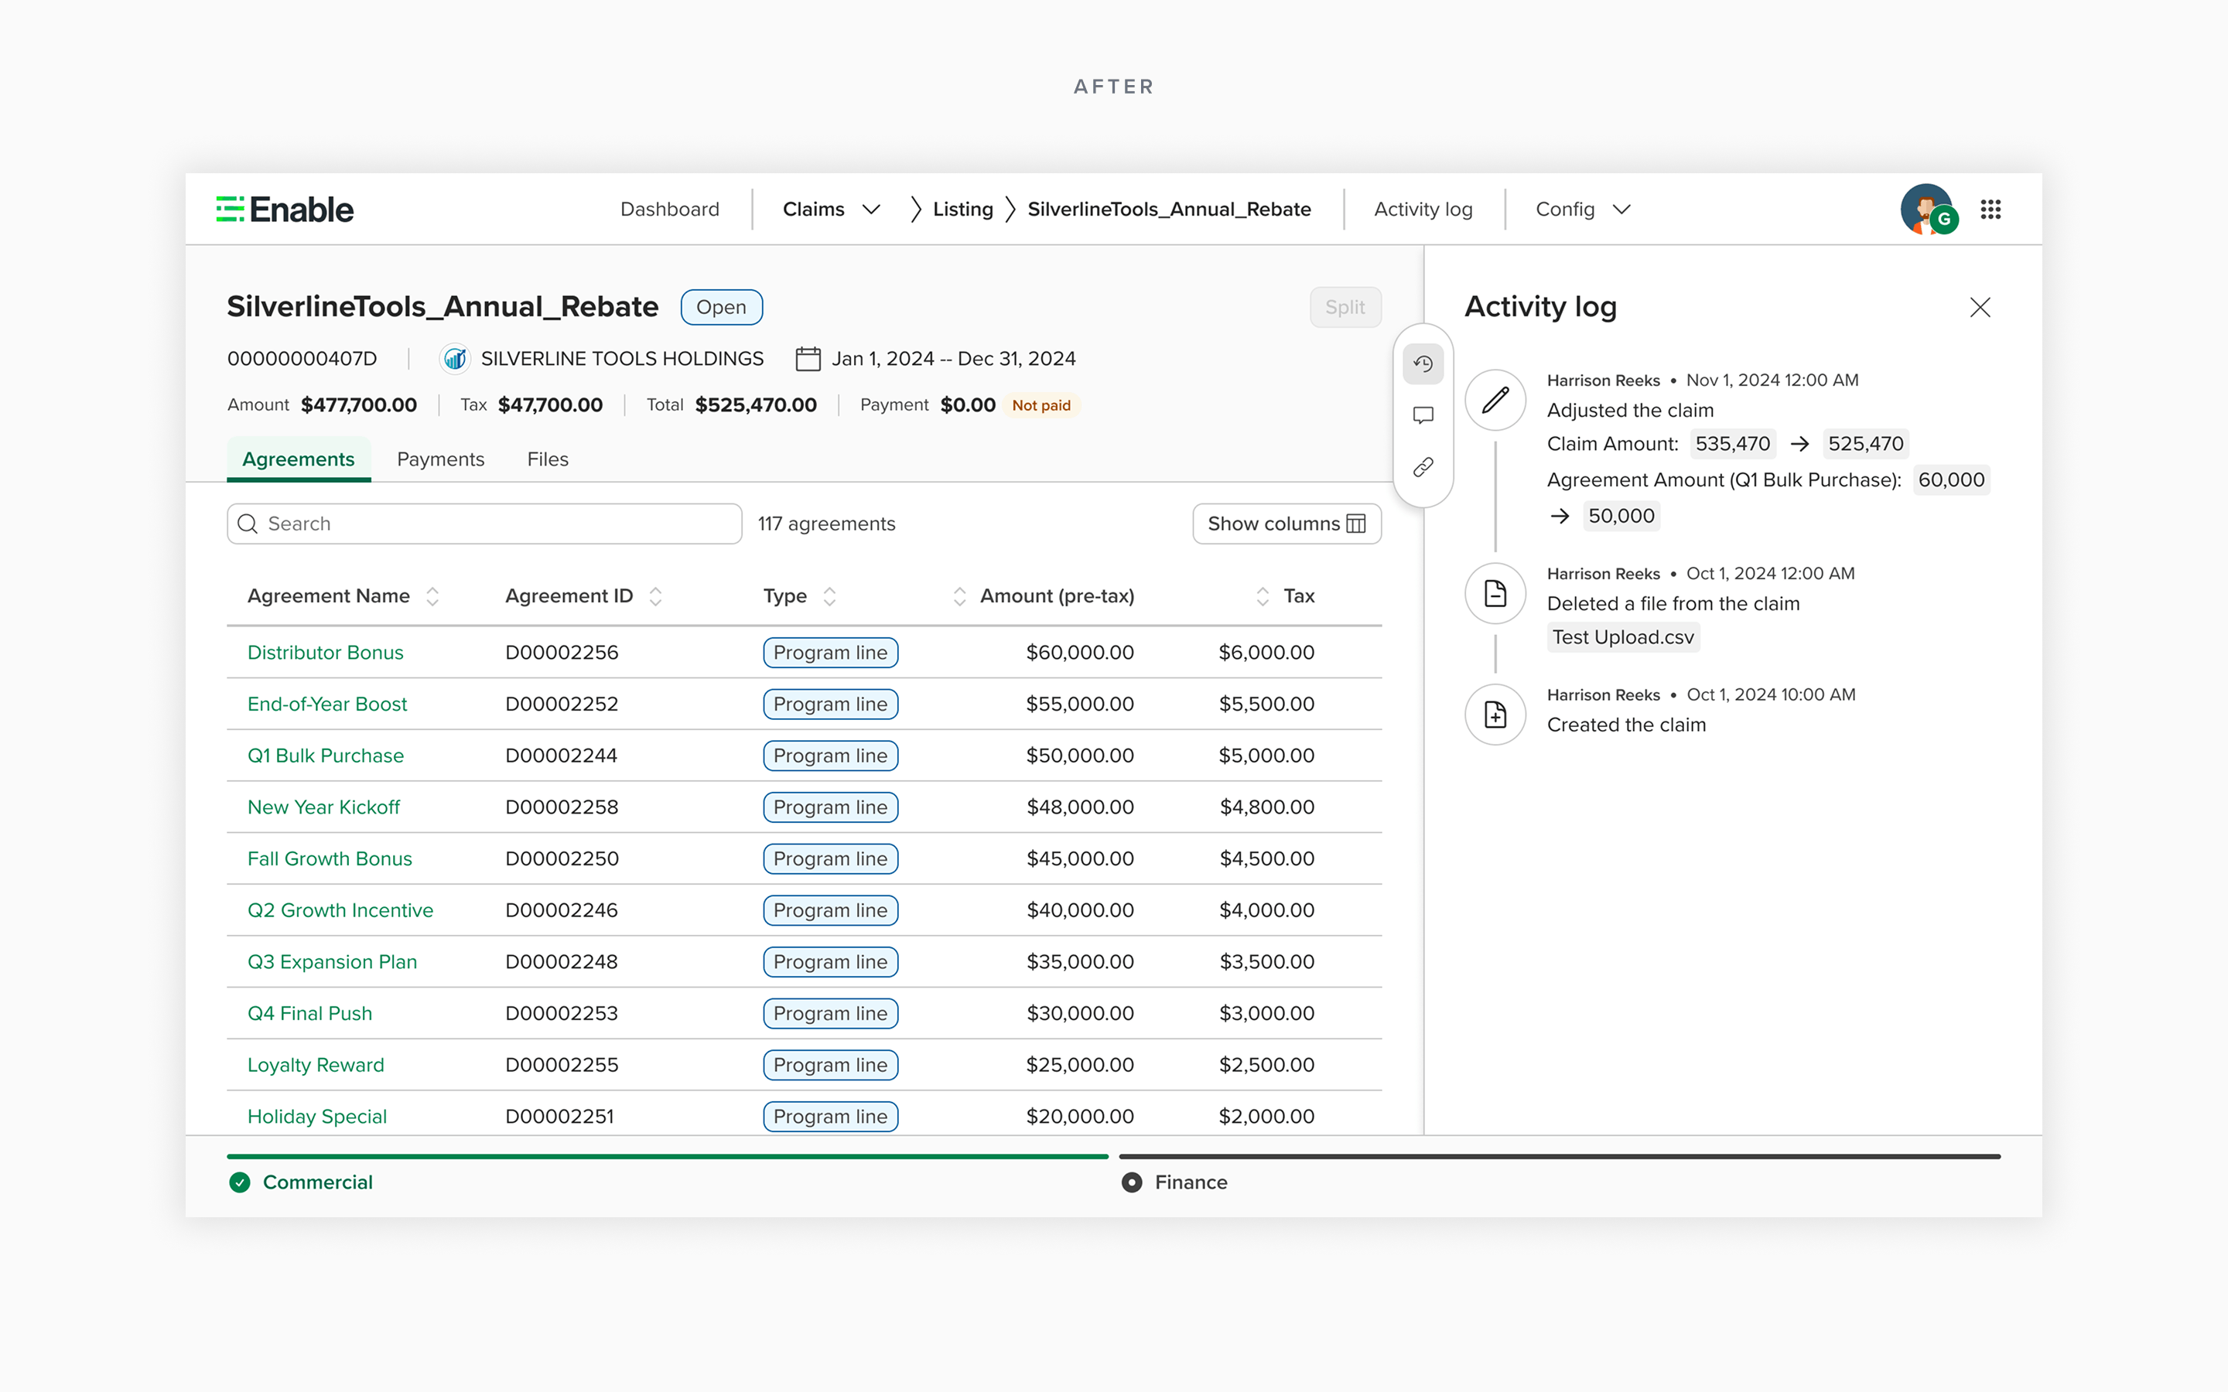Image resolution: width=2228 pixels, height=1392 pixels.
Task: Click the user avatar in the header
Action: [x=1928, y=209]
